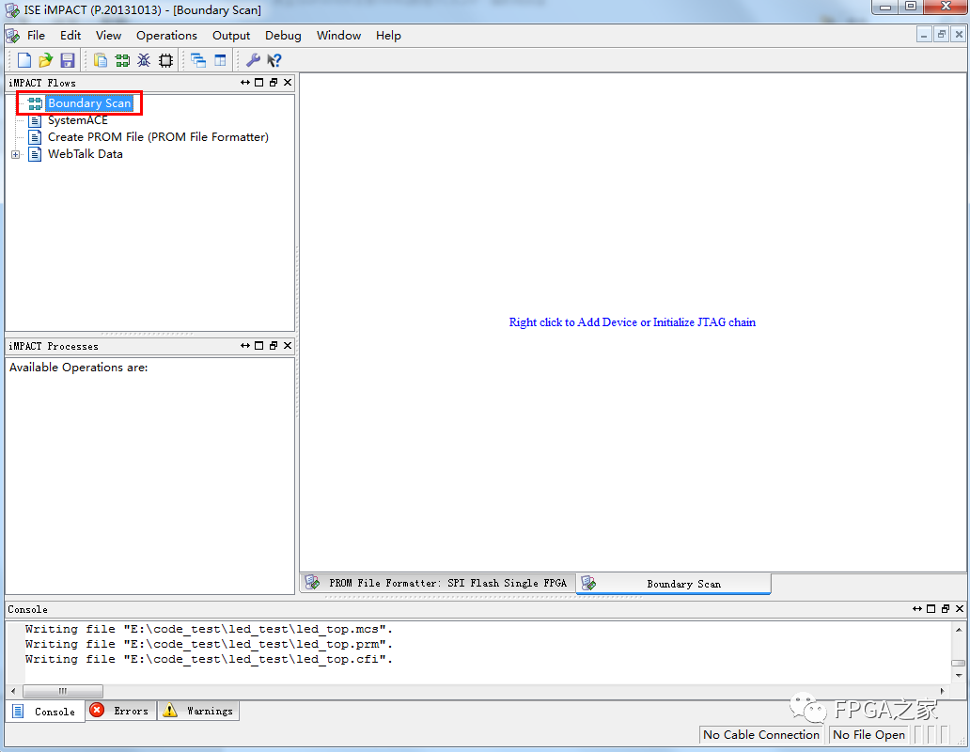The height and width of the screenshot is (752, 970).
Task: Activate the context help arrow icon
Action: [274, 59]
